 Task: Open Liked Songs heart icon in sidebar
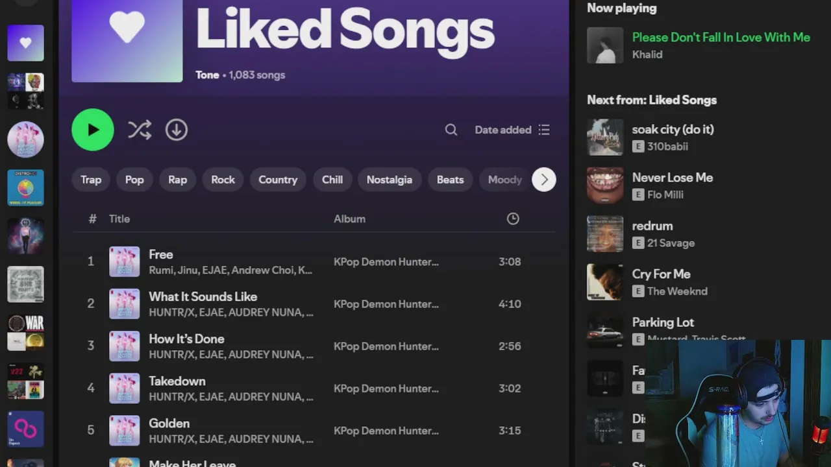pos(25,43)
